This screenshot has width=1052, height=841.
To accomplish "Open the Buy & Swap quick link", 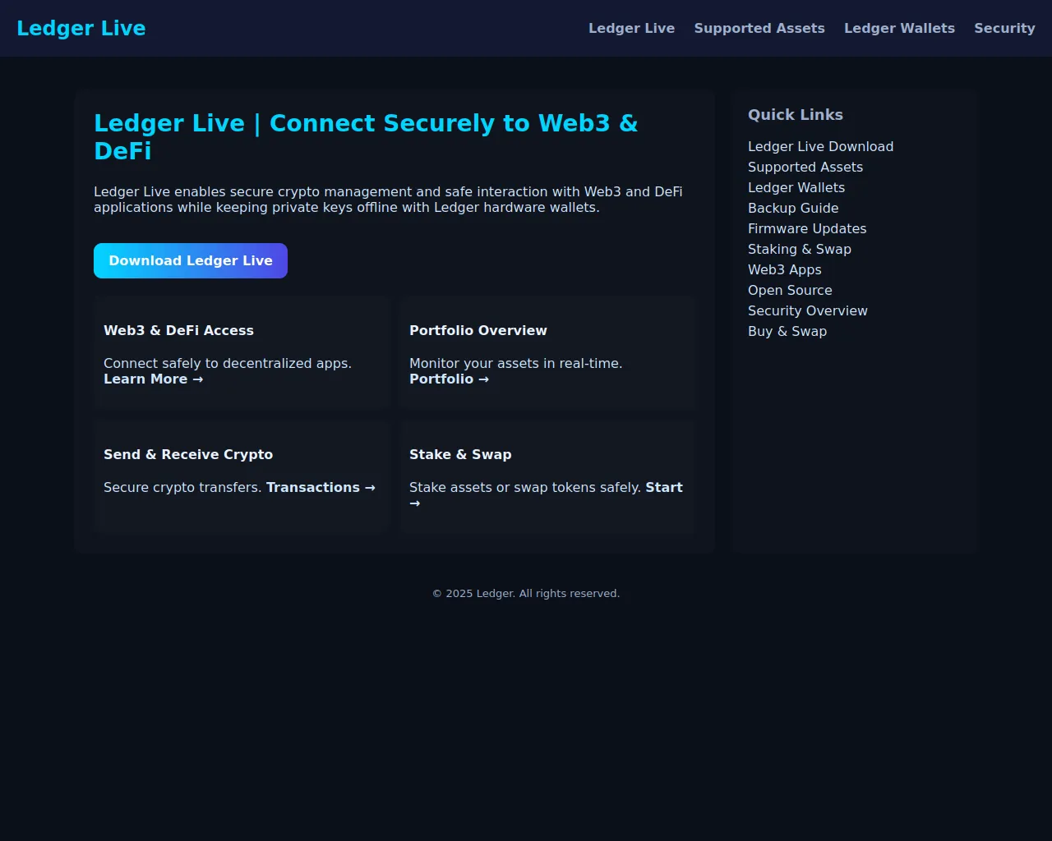I will point(787,331).
